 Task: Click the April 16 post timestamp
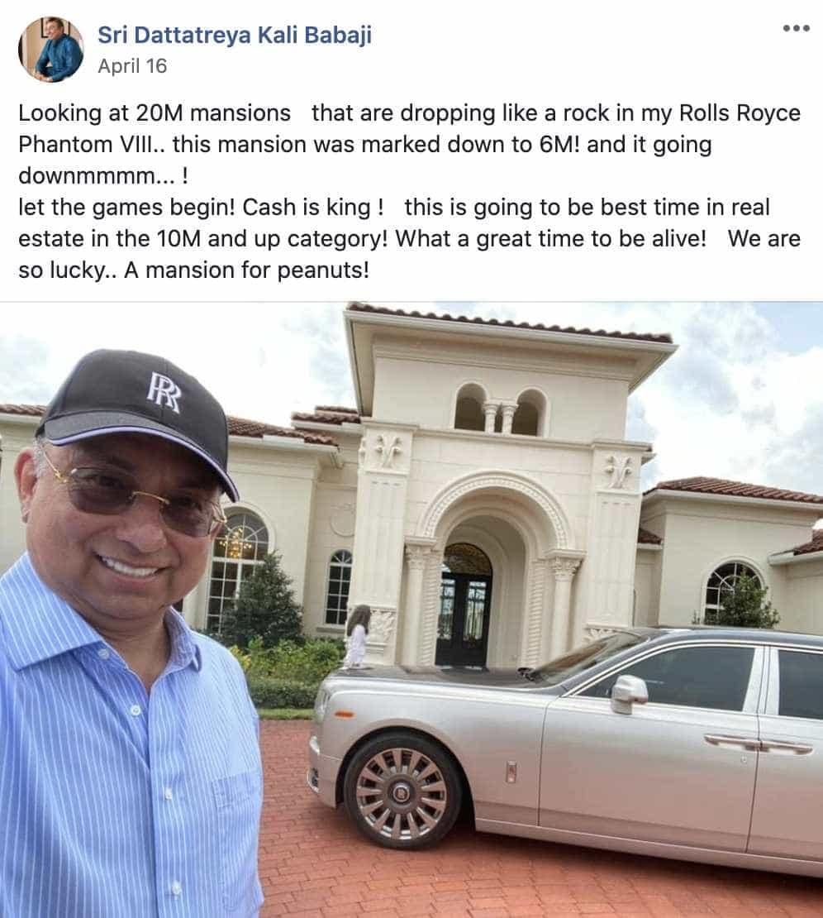pos(132,65)
